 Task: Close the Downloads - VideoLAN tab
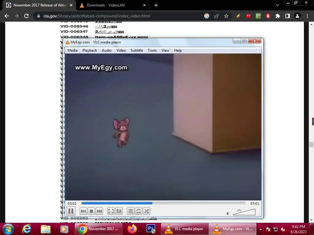click(x=144, y=5)
